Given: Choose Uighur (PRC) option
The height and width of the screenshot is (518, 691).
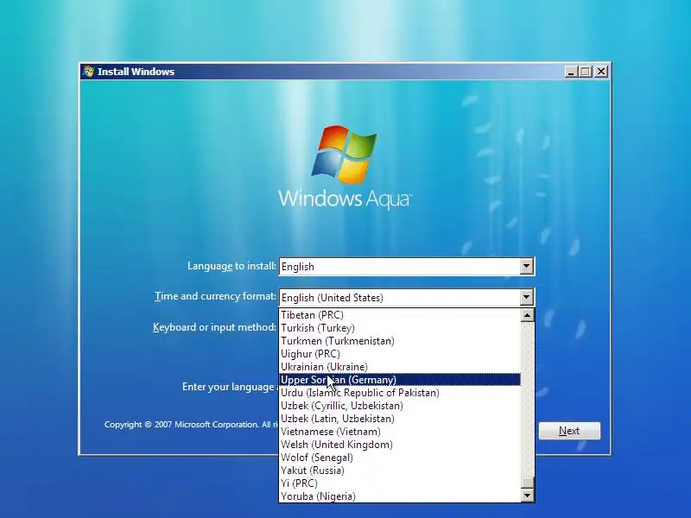Looking at the screenshot, I should (x=400, y=354).
